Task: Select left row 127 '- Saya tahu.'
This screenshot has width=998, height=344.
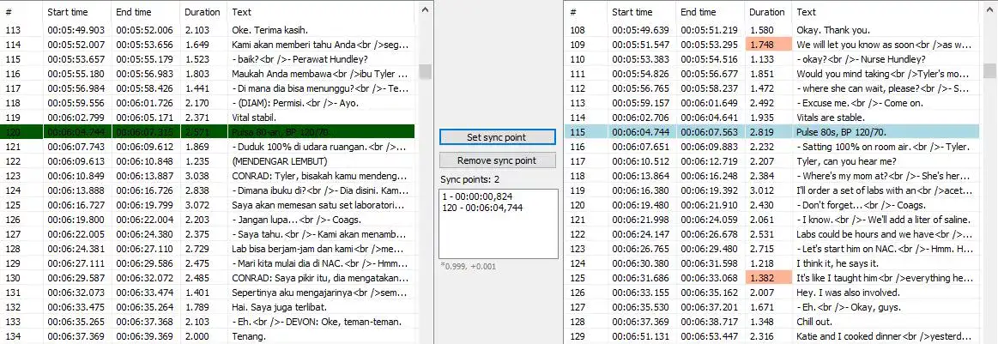Action: tap(209, 234)
